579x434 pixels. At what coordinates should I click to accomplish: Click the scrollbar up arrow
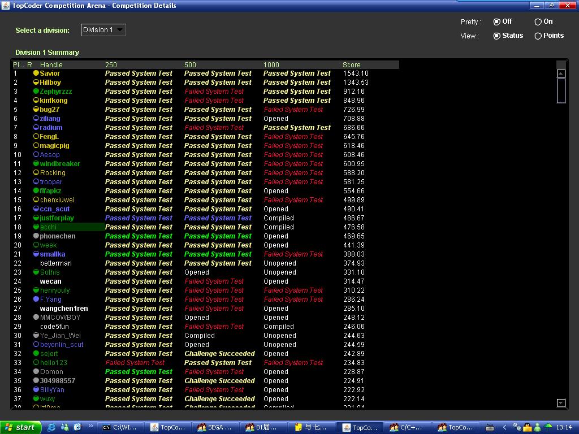561,73
